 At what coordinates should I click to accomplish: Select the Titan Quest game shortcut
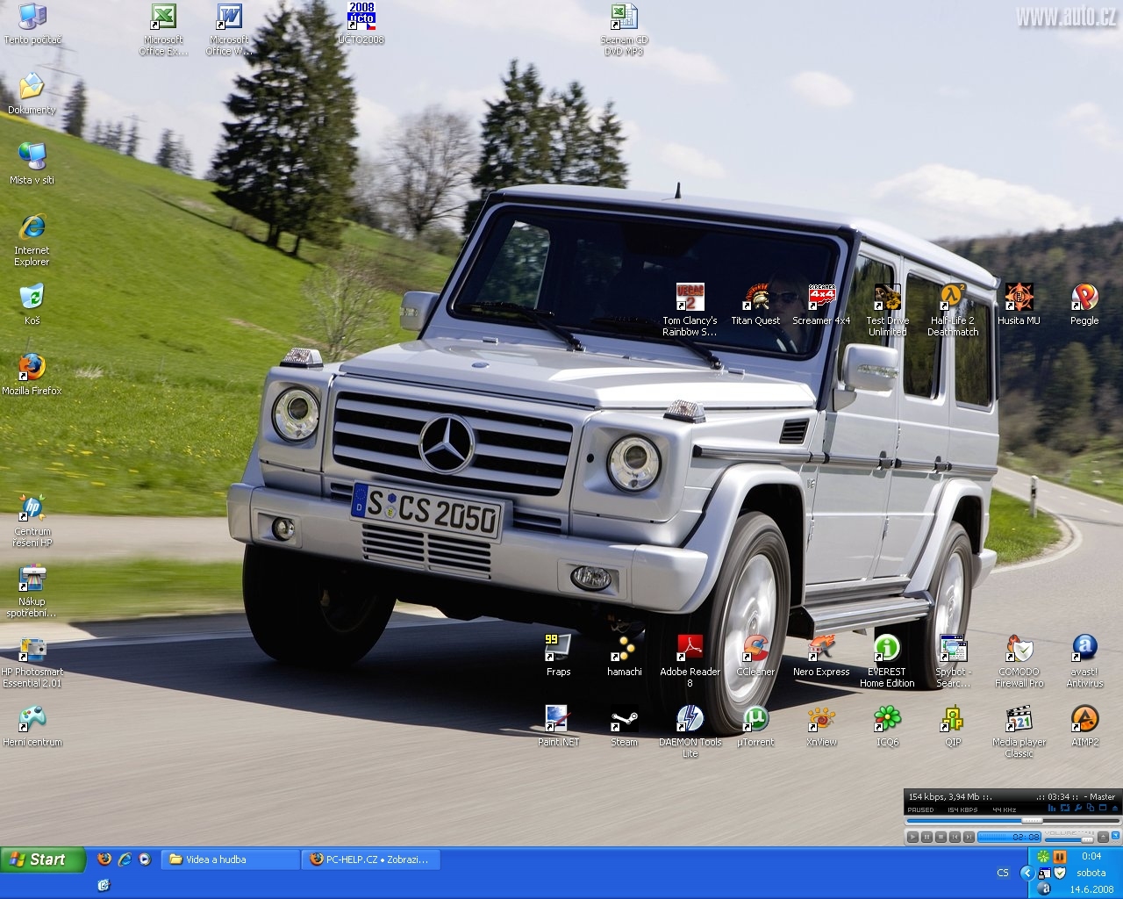click(755, 306)
